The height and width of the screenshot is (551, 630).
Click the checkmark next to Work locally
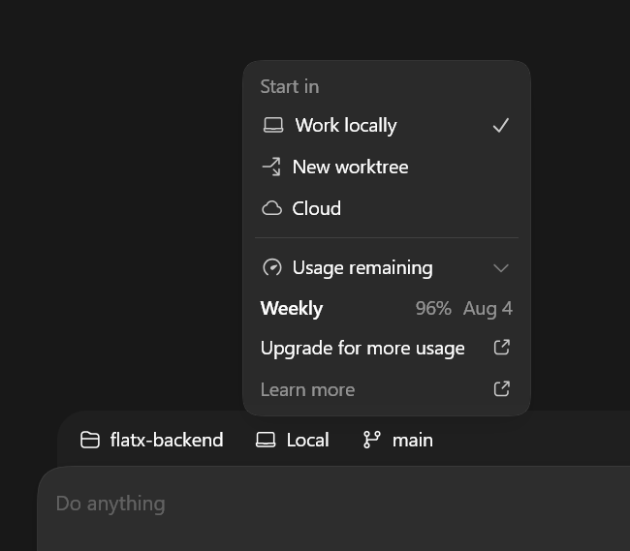pyautogui.click(x=501, y=125)
